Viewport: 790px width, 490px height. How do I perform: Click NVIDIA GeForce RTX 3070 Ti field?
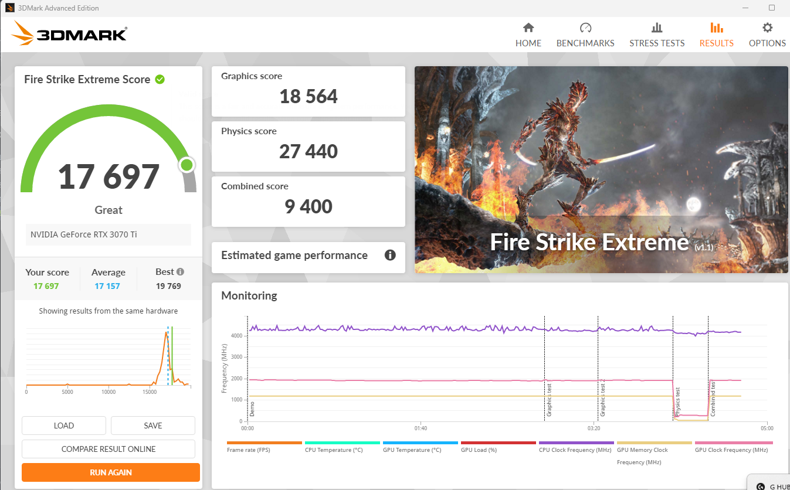(x=109, y=234)
